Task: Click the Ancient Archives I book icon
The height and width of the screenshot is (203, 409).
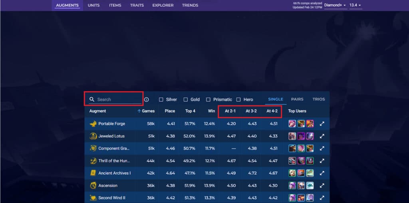Action: point(93,173)
